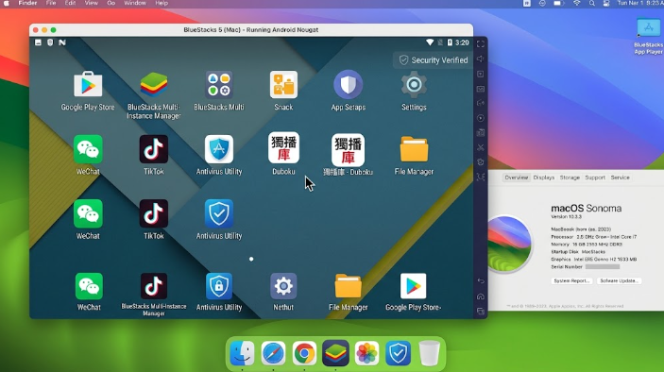Image resolution: width=664 pixels, height=372 pixels.
Task: Open Safari from the Dock
Action: coord(273,352)
